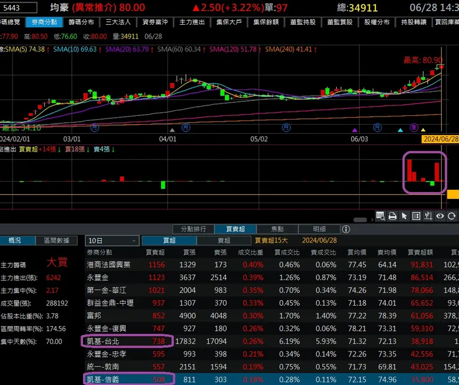459x385 pixels.
Task: Open the 集保餘額 tab
Action: (266, 22)
